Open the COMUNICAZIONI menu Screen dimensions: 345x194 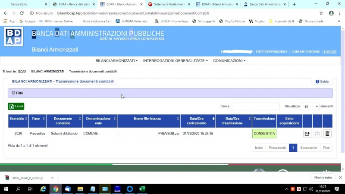point(229,61)
